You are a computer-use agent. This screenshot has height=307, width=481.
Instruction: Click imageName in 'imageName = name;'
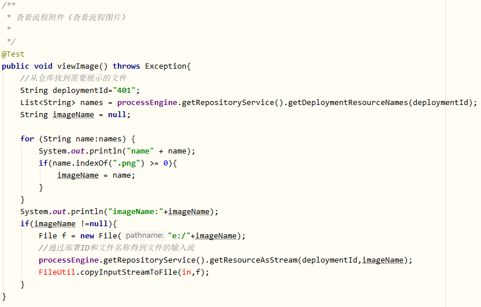click(x=78, y=175)
